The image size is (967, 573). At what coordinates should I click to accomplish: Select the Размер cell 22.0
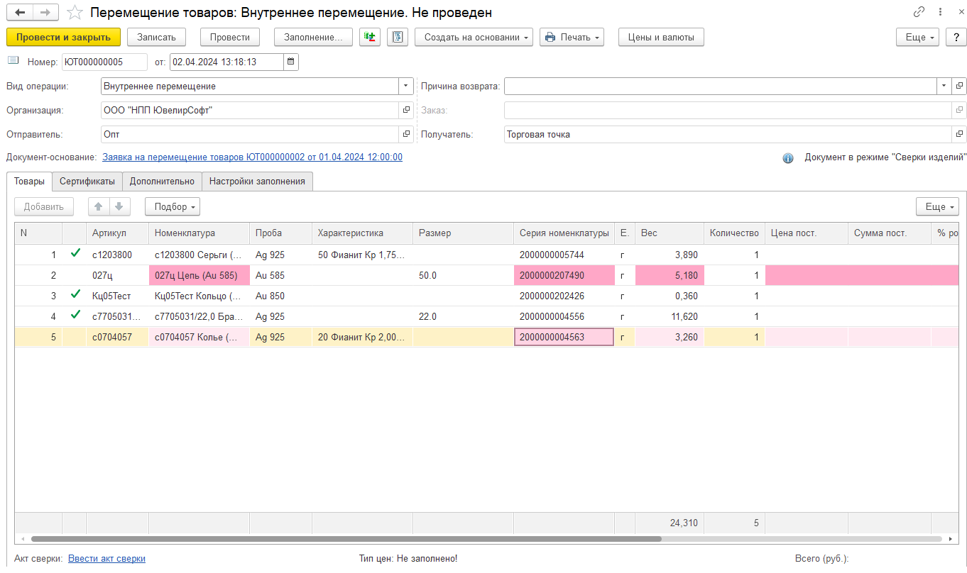pos(463,316)
